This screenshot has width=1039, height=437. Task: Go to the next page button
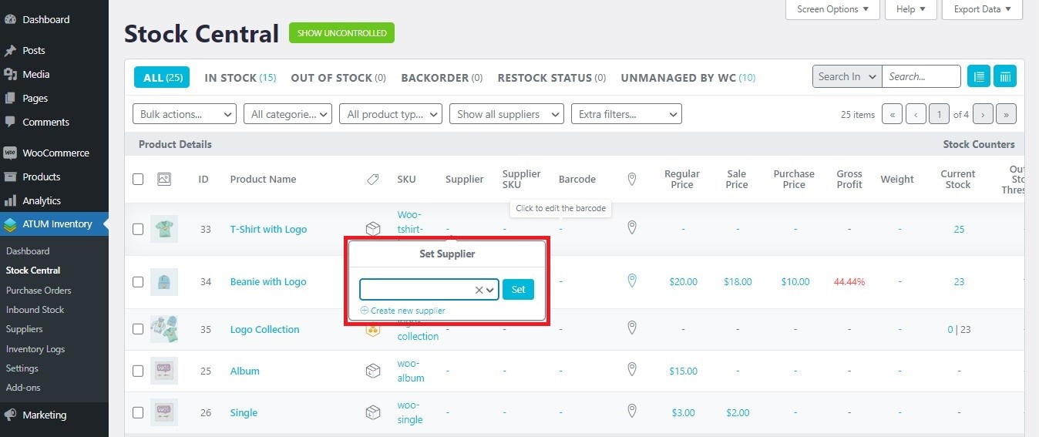click(983, 114)
